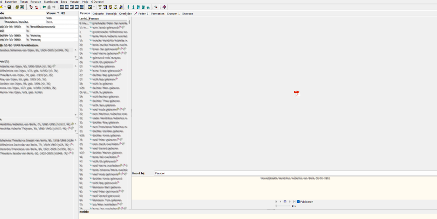
Task: Open the Stamboom menu
Action: click(50, 2)
